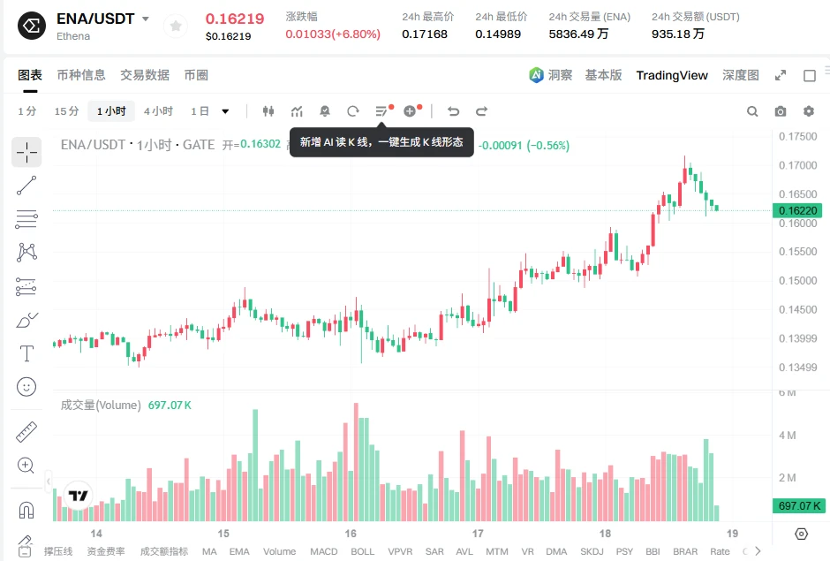Click the current price label 0.16220
The height and width of the screenshot is (561, 830).
click(x=797, y=211)
